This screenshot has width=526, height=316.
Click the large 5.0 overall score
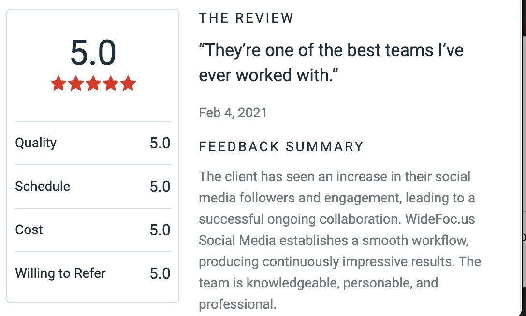point(93,53)
